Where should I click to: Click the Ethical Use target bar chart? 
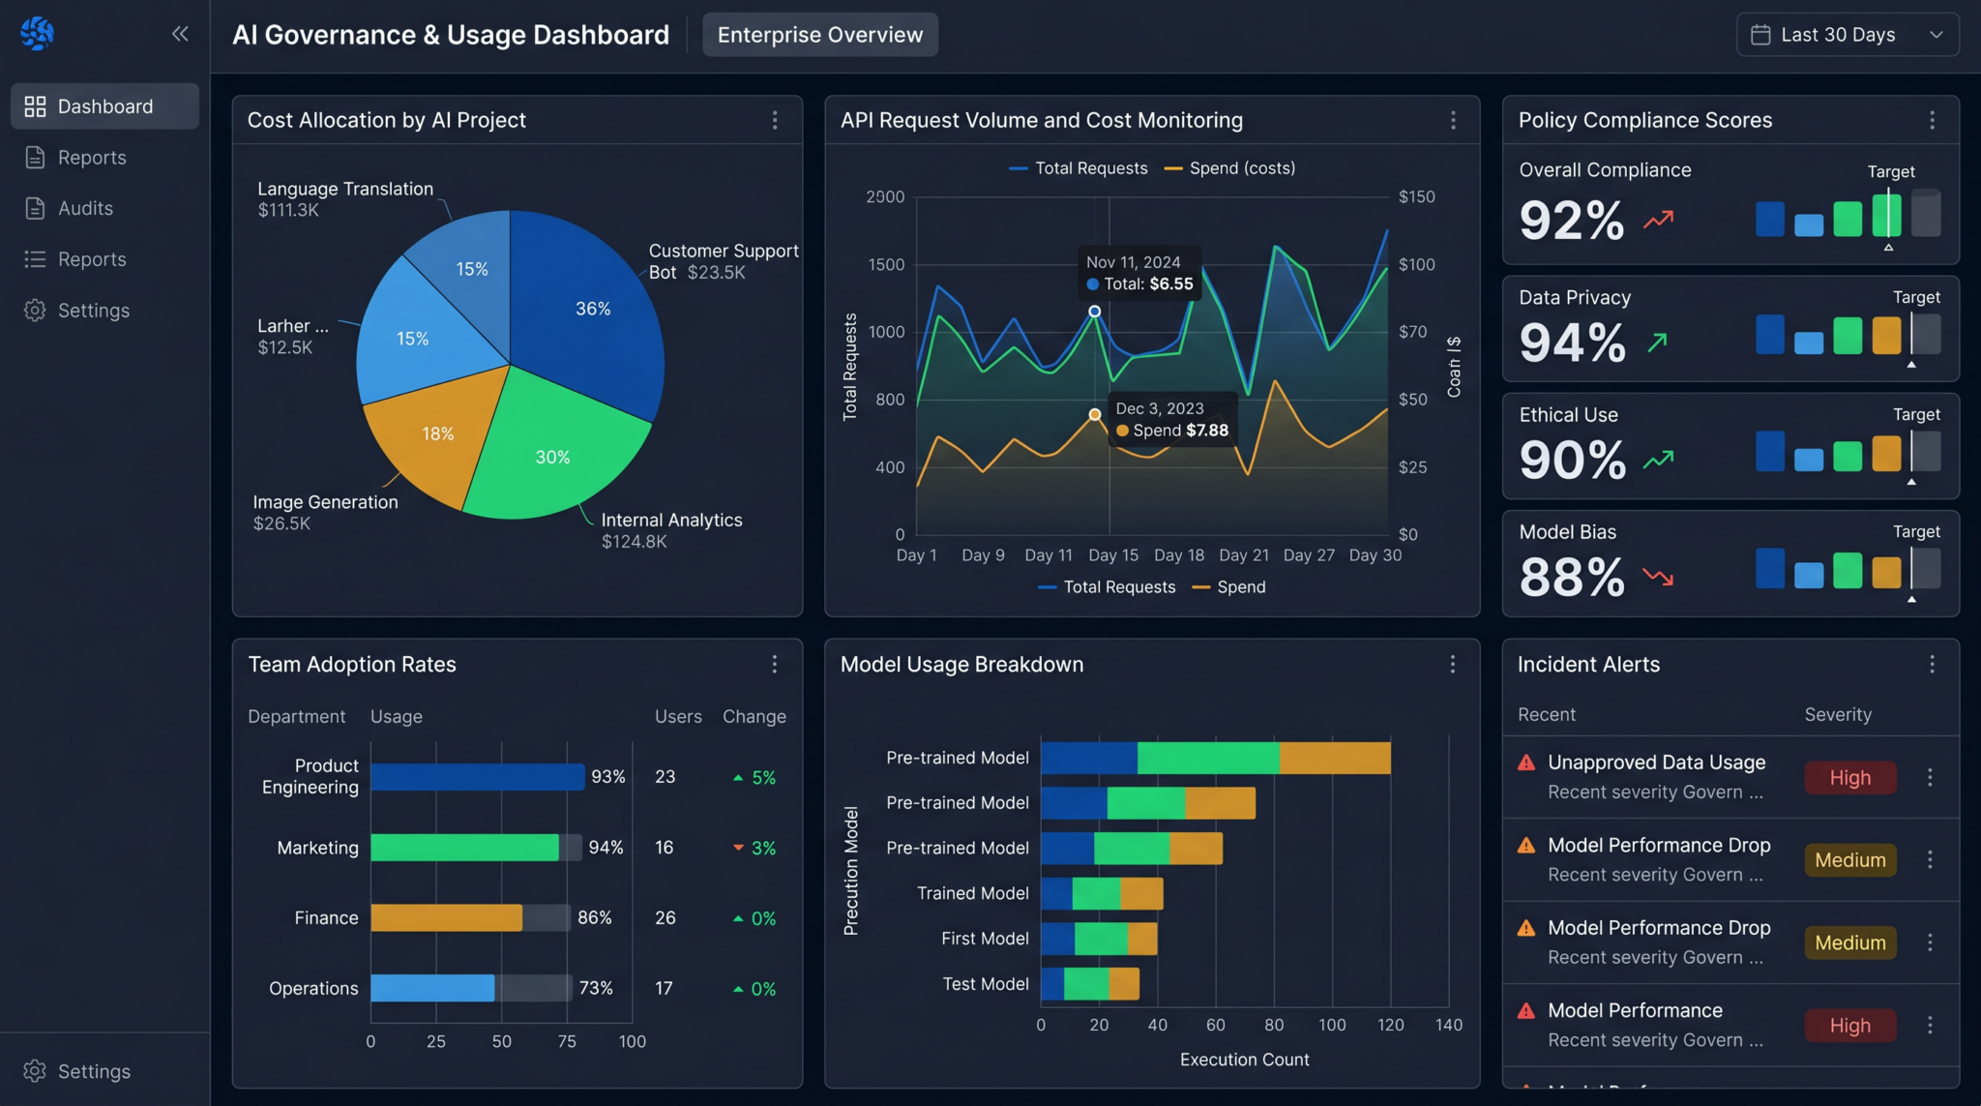point(1848,451)
